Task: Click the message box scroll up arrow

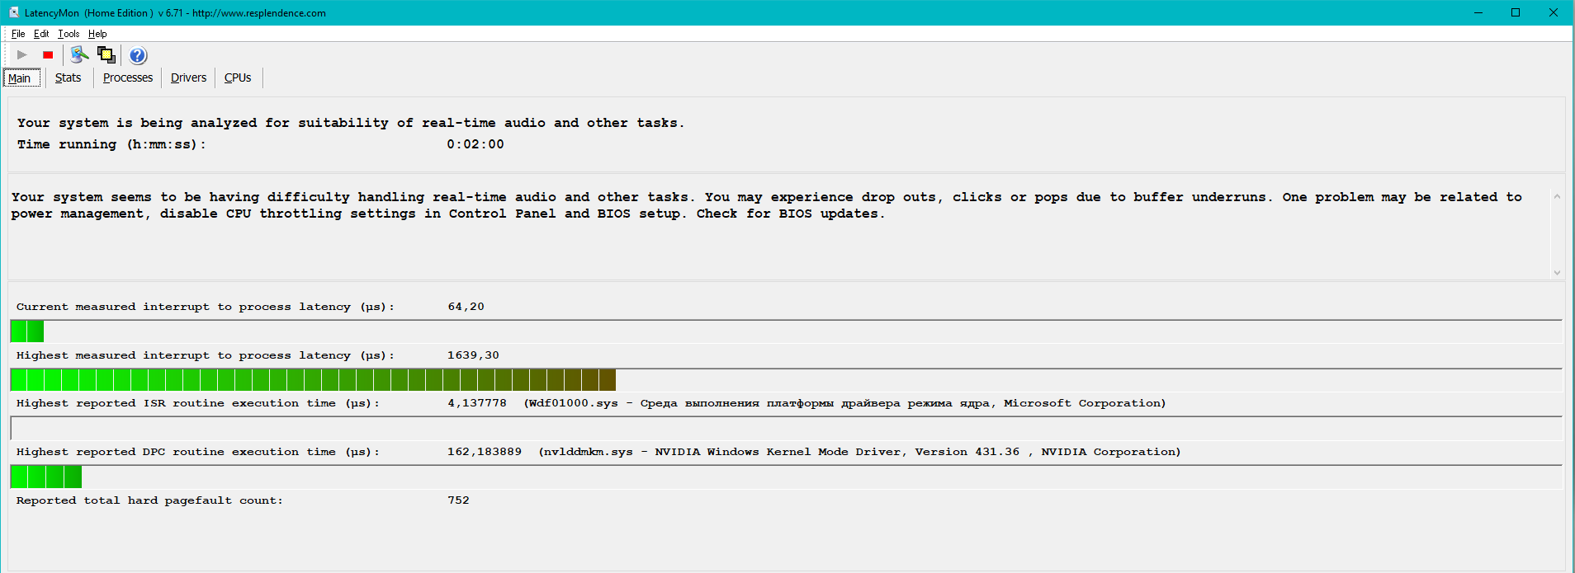Action: (1557, 196)
